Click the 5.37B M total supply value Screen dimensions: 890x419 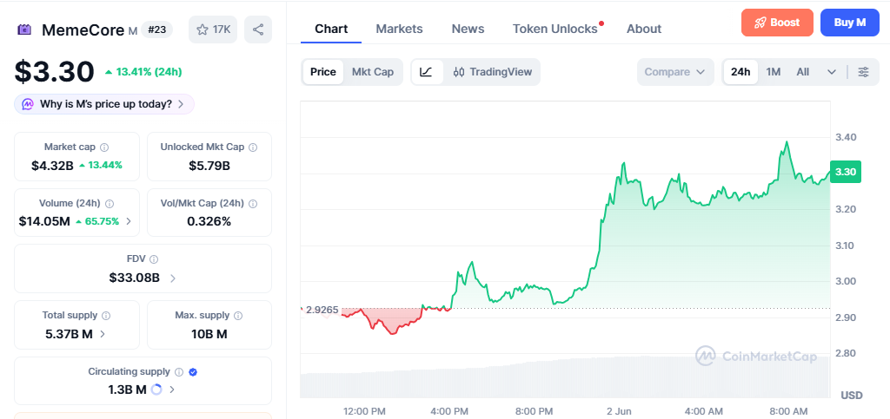(x=69, y=334)
